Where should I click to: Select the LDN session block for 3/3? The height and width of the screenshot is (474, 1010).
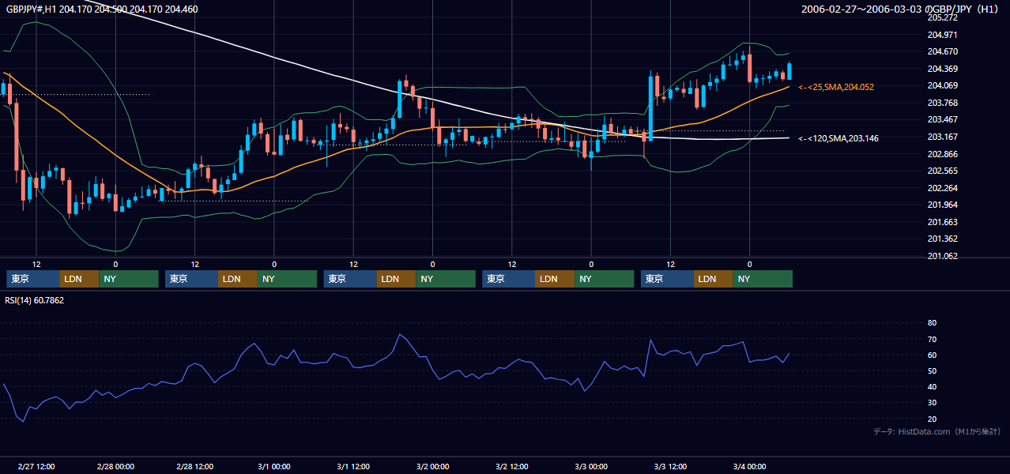click(714, 279)
